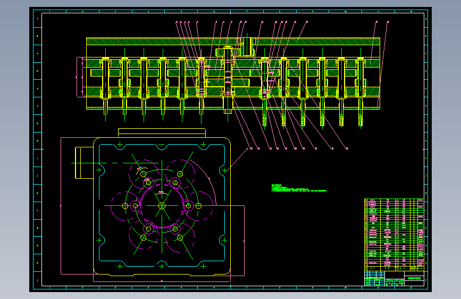Screen dimensions: 461x299
Task: Select the hatched top cover plate in section view
Action: pos(233,41)
